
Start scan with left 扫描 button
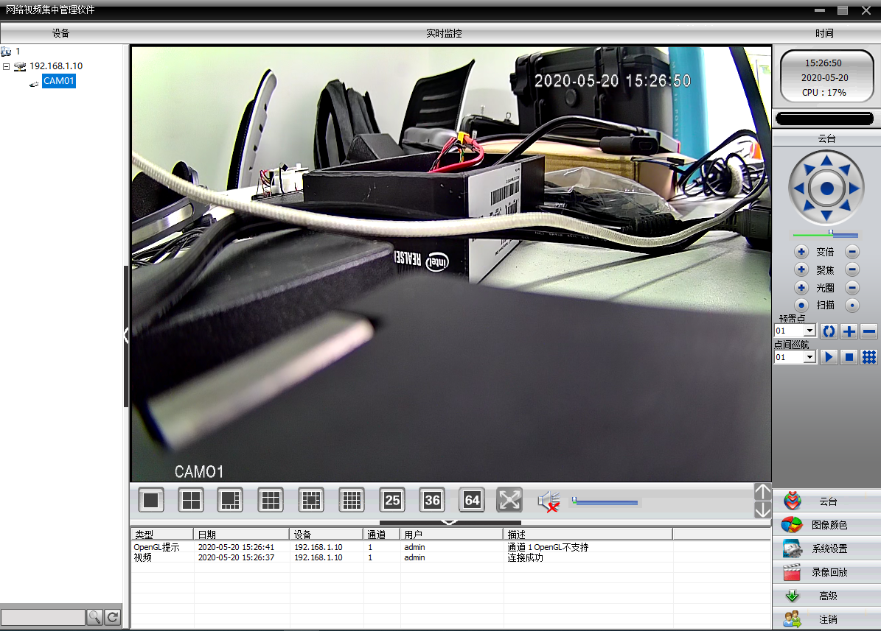click(801, 306)
